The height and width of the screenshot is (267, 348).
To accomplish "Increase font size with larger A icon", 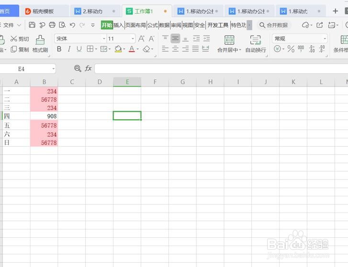I will (x=141, y=39).
